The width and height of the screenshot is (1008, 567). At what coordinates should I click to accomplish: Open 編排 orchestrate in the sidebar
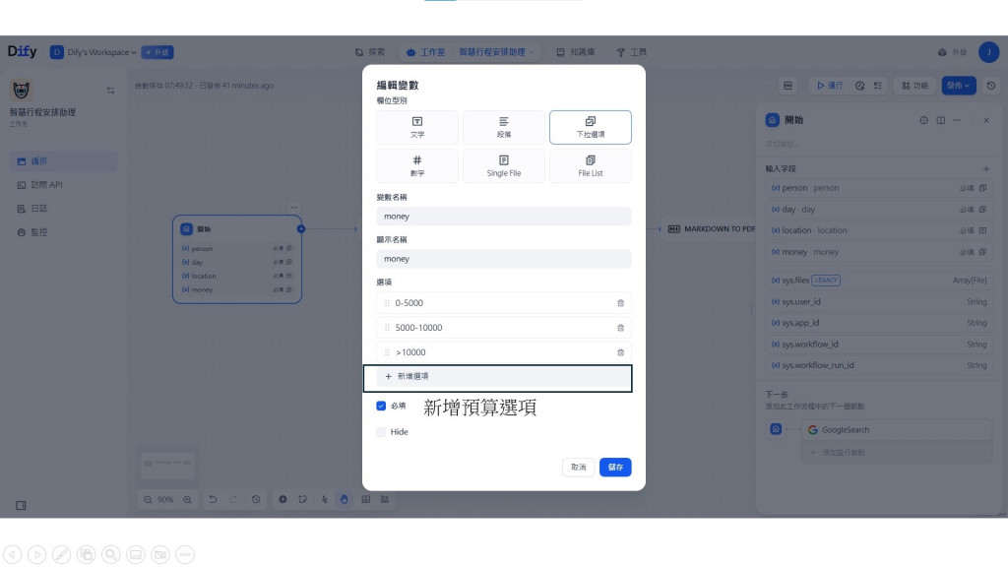click(64, 161)
